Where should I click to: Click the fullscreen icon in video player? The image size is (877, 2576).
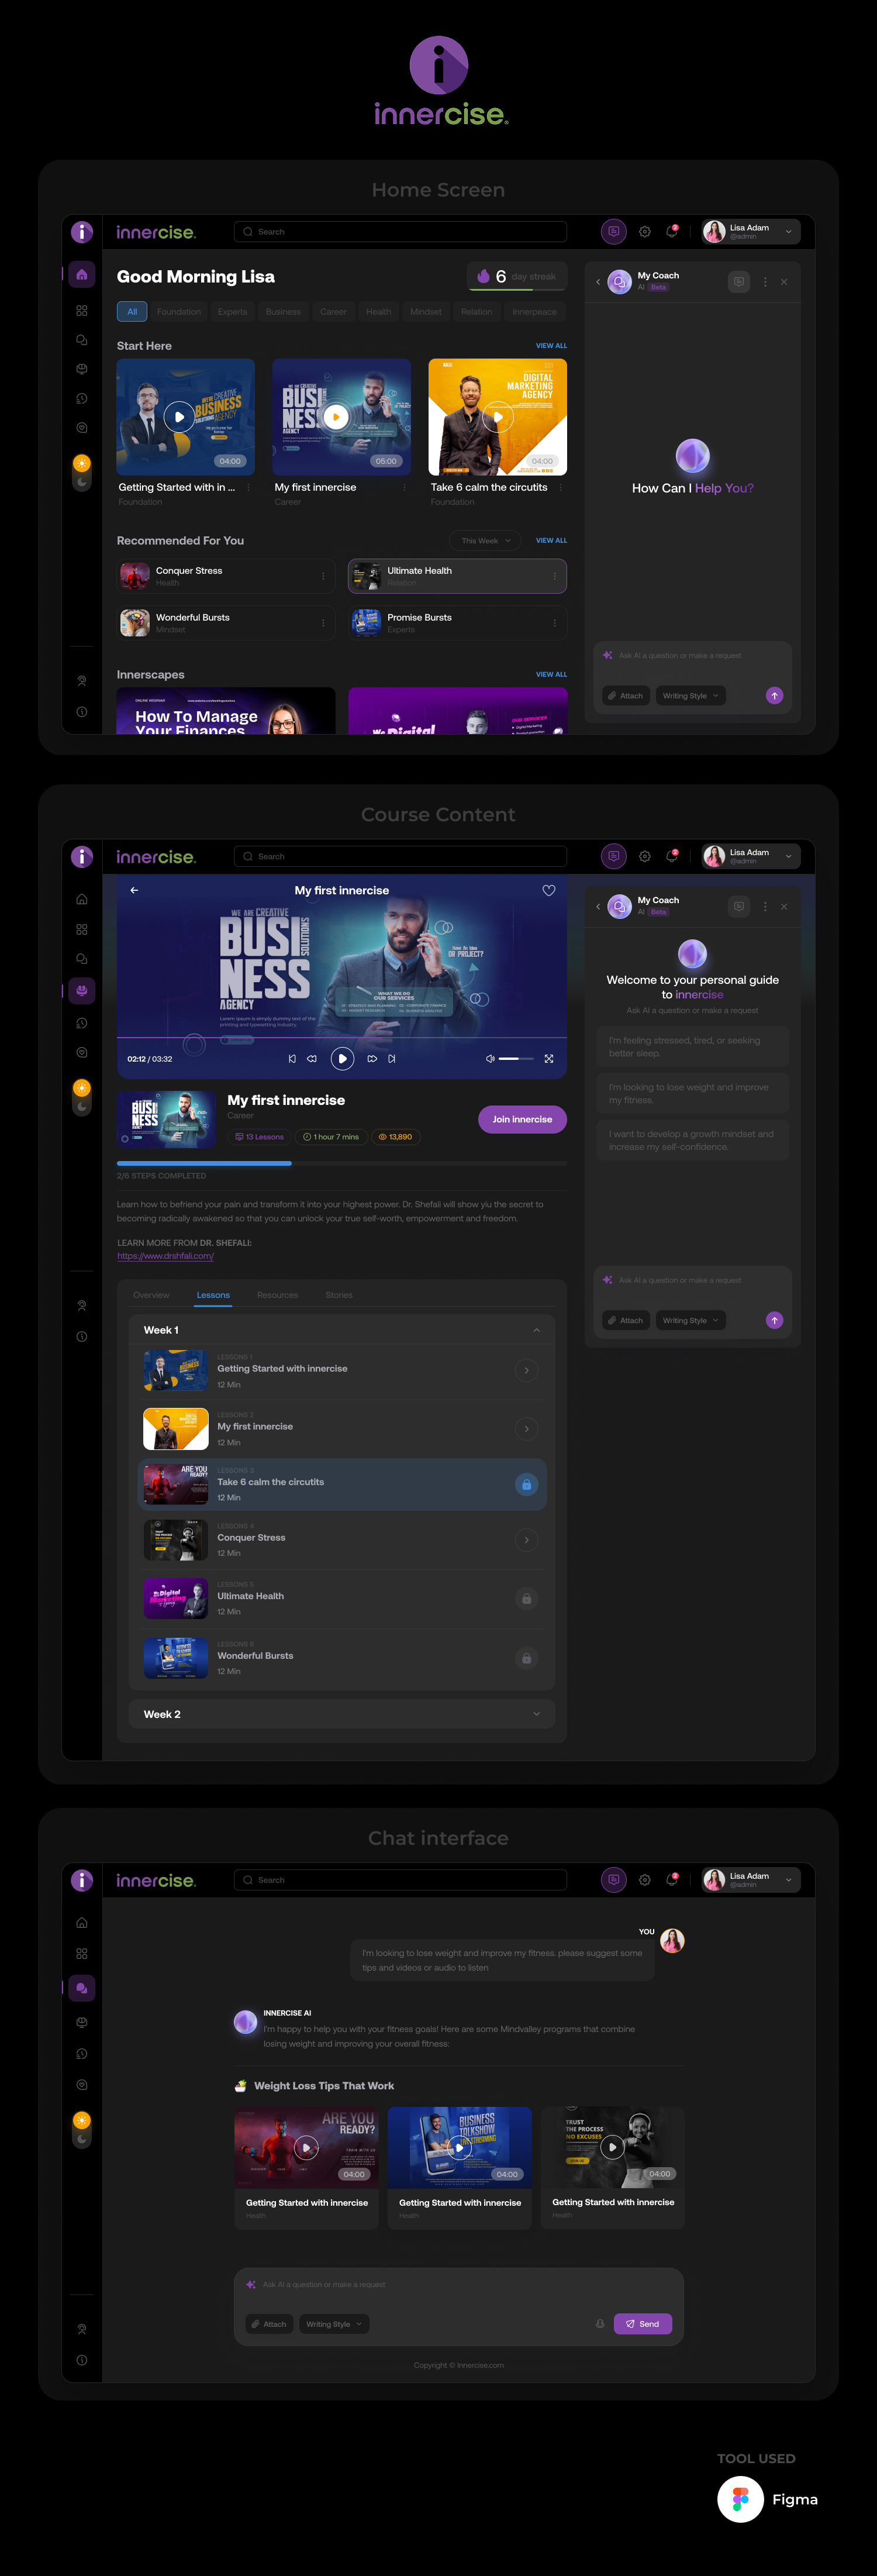(x=548, y=1058)
